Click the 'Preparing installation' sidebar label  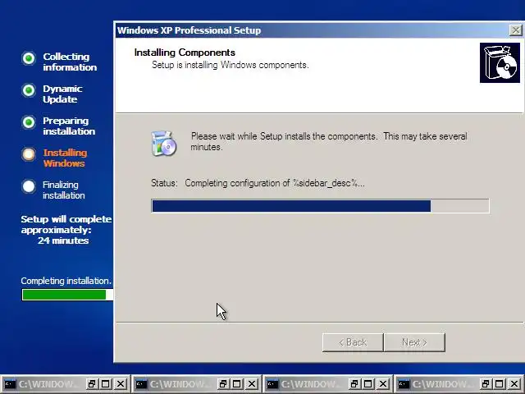pyautogui.click(x=69, y=126)
